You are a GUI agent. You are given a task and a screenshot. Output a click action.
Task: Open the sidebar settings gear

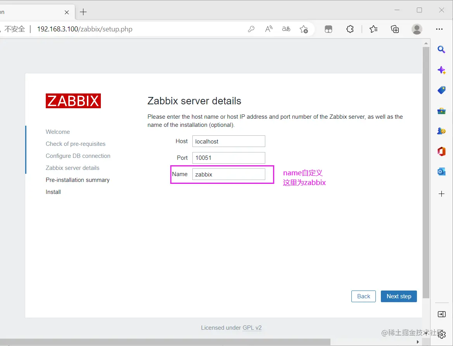[x=442, y=335]
